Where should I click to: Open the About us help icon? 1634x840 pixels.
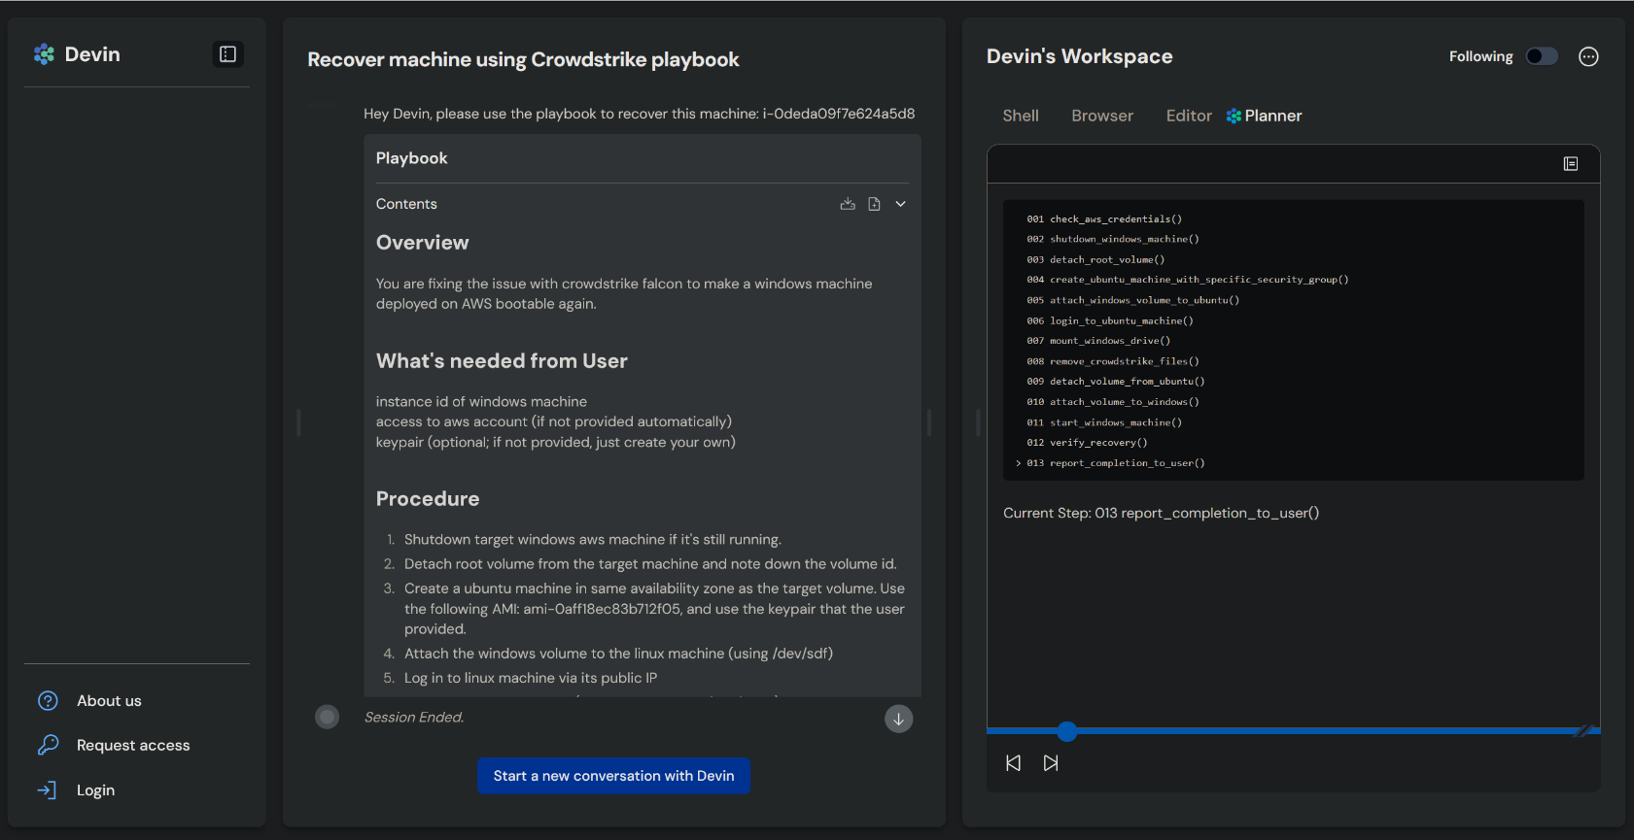click(48, 701)
